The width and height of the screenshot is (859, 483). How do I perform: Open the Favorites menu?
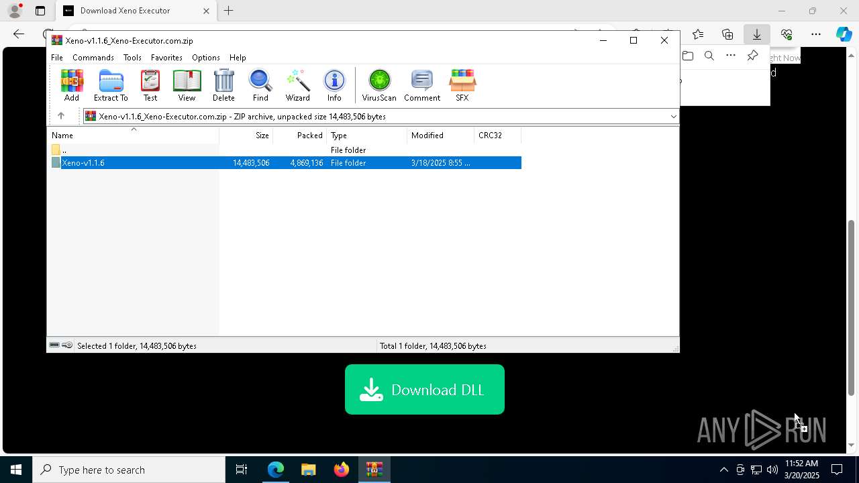click(x=166, y=58)
